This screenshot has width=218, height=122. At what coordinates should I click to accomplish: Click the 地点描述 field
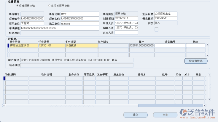(77, 65)
